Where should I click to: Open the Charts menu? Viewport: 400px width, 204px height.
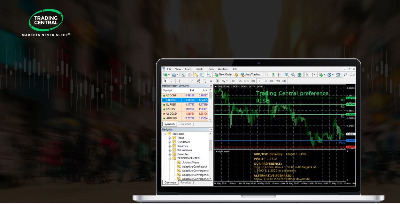[x=199, y=69]
